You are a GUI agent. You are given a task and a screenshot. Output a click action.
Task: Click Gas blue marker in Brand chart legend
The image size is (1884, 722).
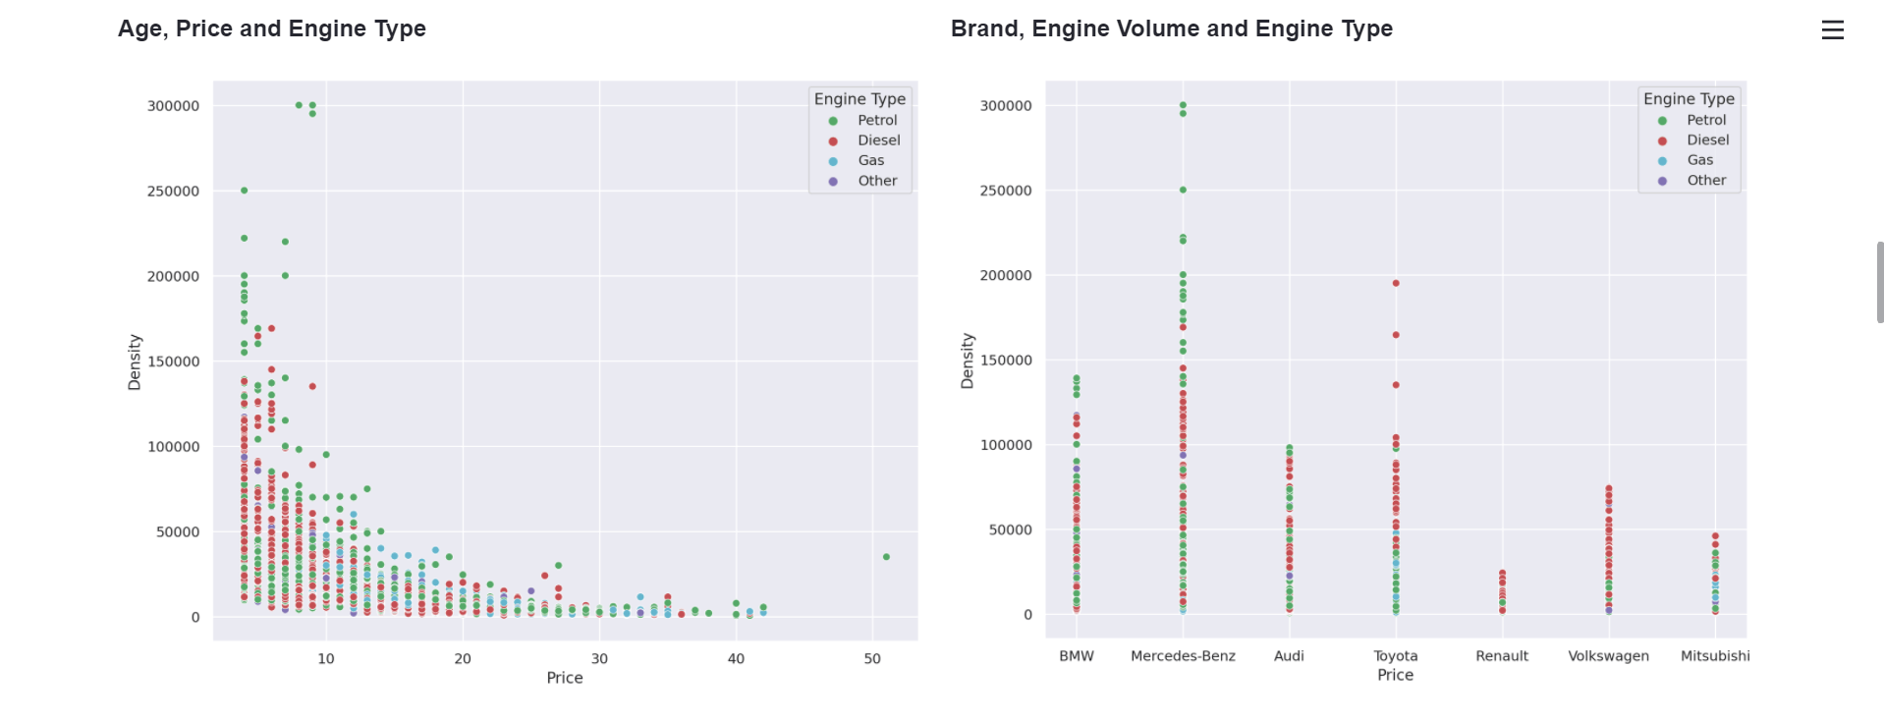pos(1662,161)
